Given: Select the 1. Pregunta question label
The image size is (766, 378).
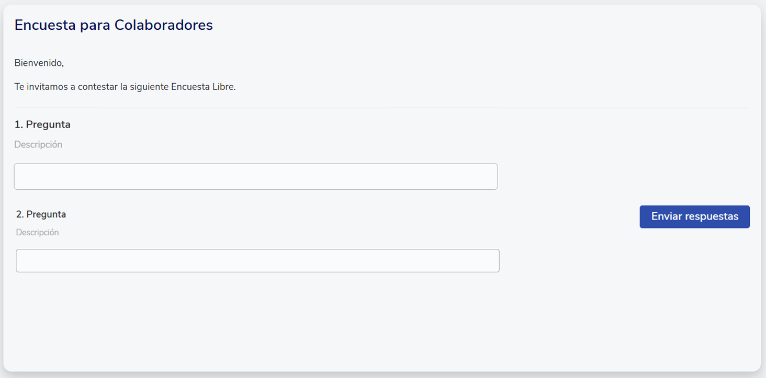Looking at the screenshot, I should [42, 124].
